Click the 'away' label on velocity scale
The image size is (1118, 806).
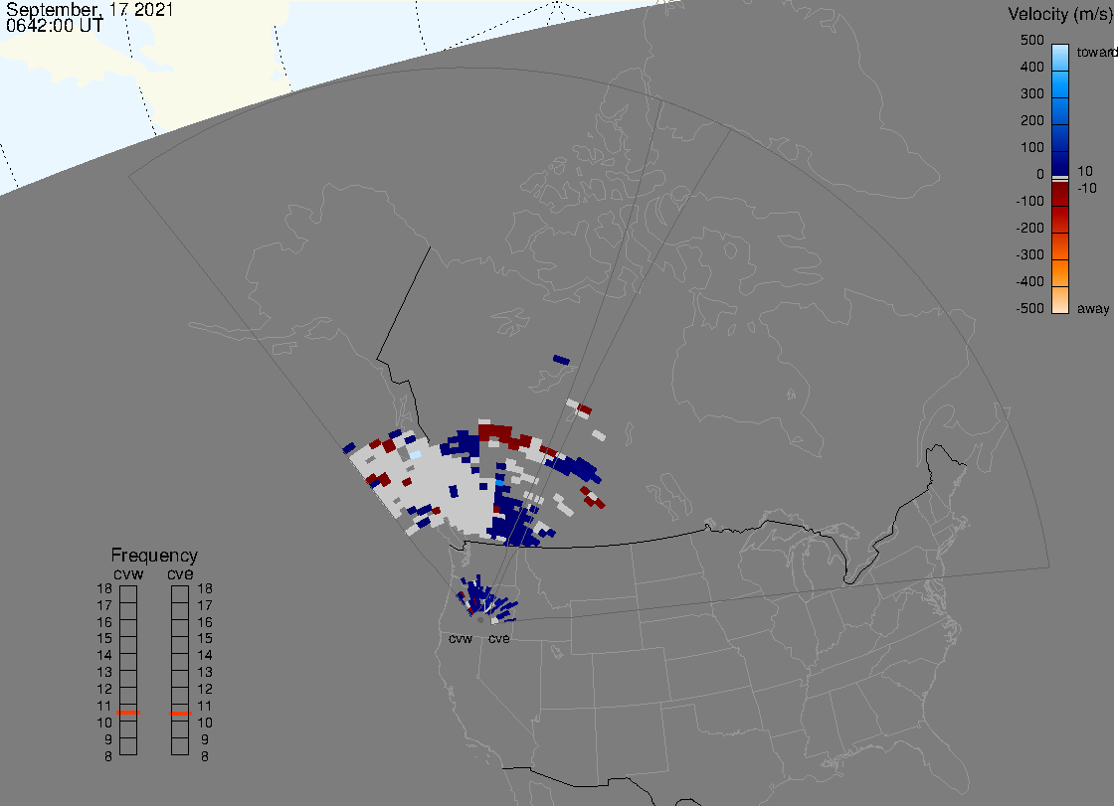tap(1093, 308)
